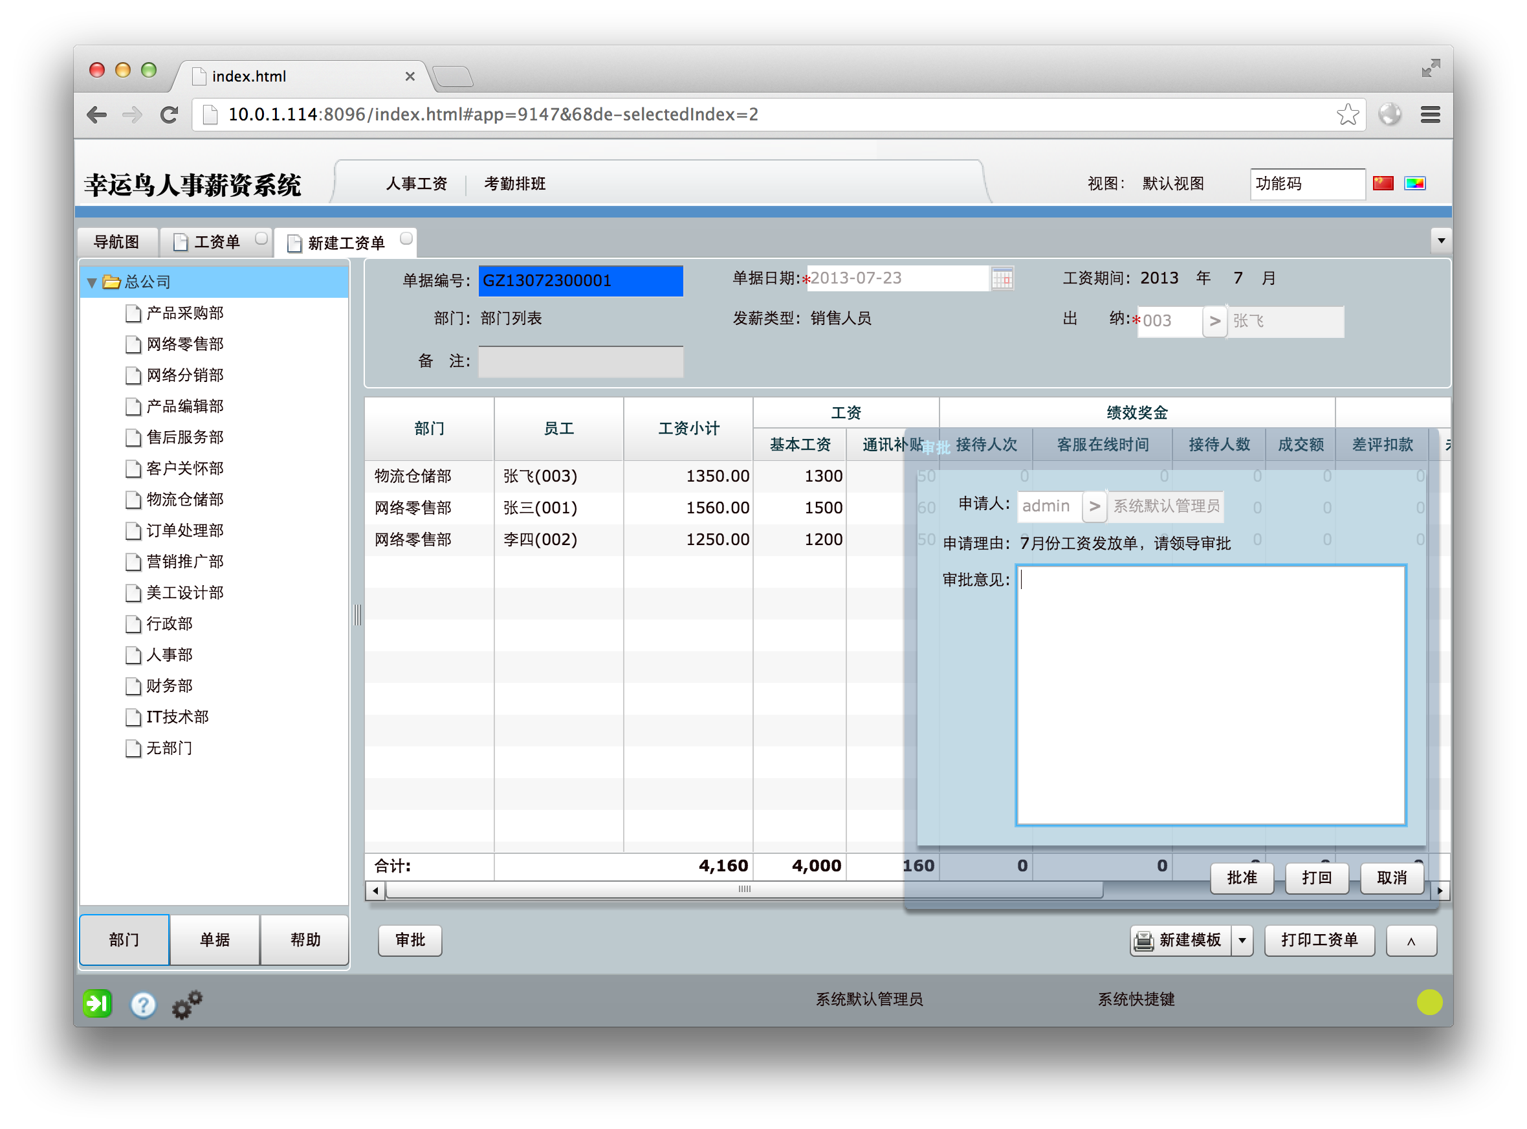Open the 人事工资 menu
1527x1129 pixels.
(417, 184)
